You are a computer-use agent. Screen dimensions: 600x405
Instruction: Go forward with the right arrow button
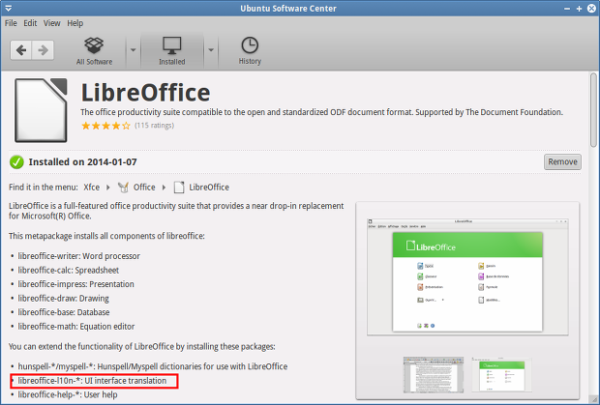click(43, 50)
